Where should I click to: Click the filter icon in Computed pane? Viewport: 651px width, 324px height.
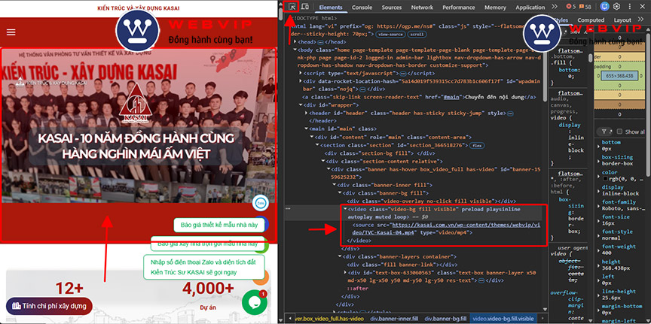coord(604,132)
